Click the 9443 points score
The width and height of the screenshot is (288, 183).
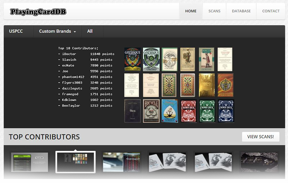[x=101, y=60]
